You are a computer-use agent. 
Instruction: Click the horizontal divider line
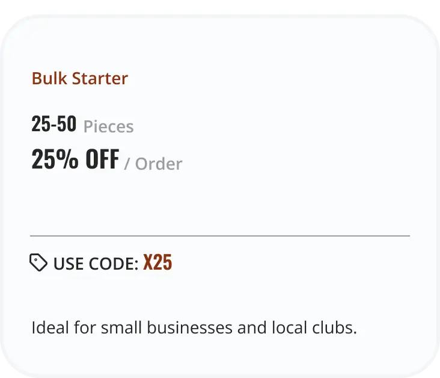click(x=220, y=236)
